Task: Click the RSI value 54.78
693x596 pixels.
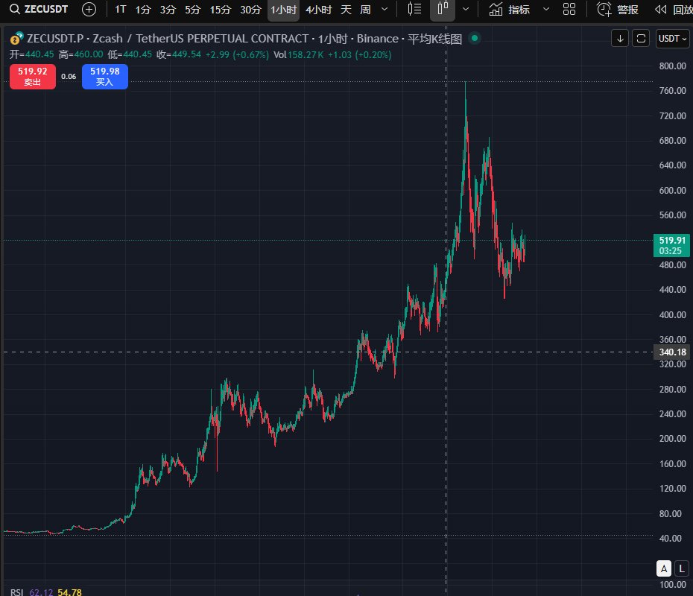Action: tap(69, 592)
